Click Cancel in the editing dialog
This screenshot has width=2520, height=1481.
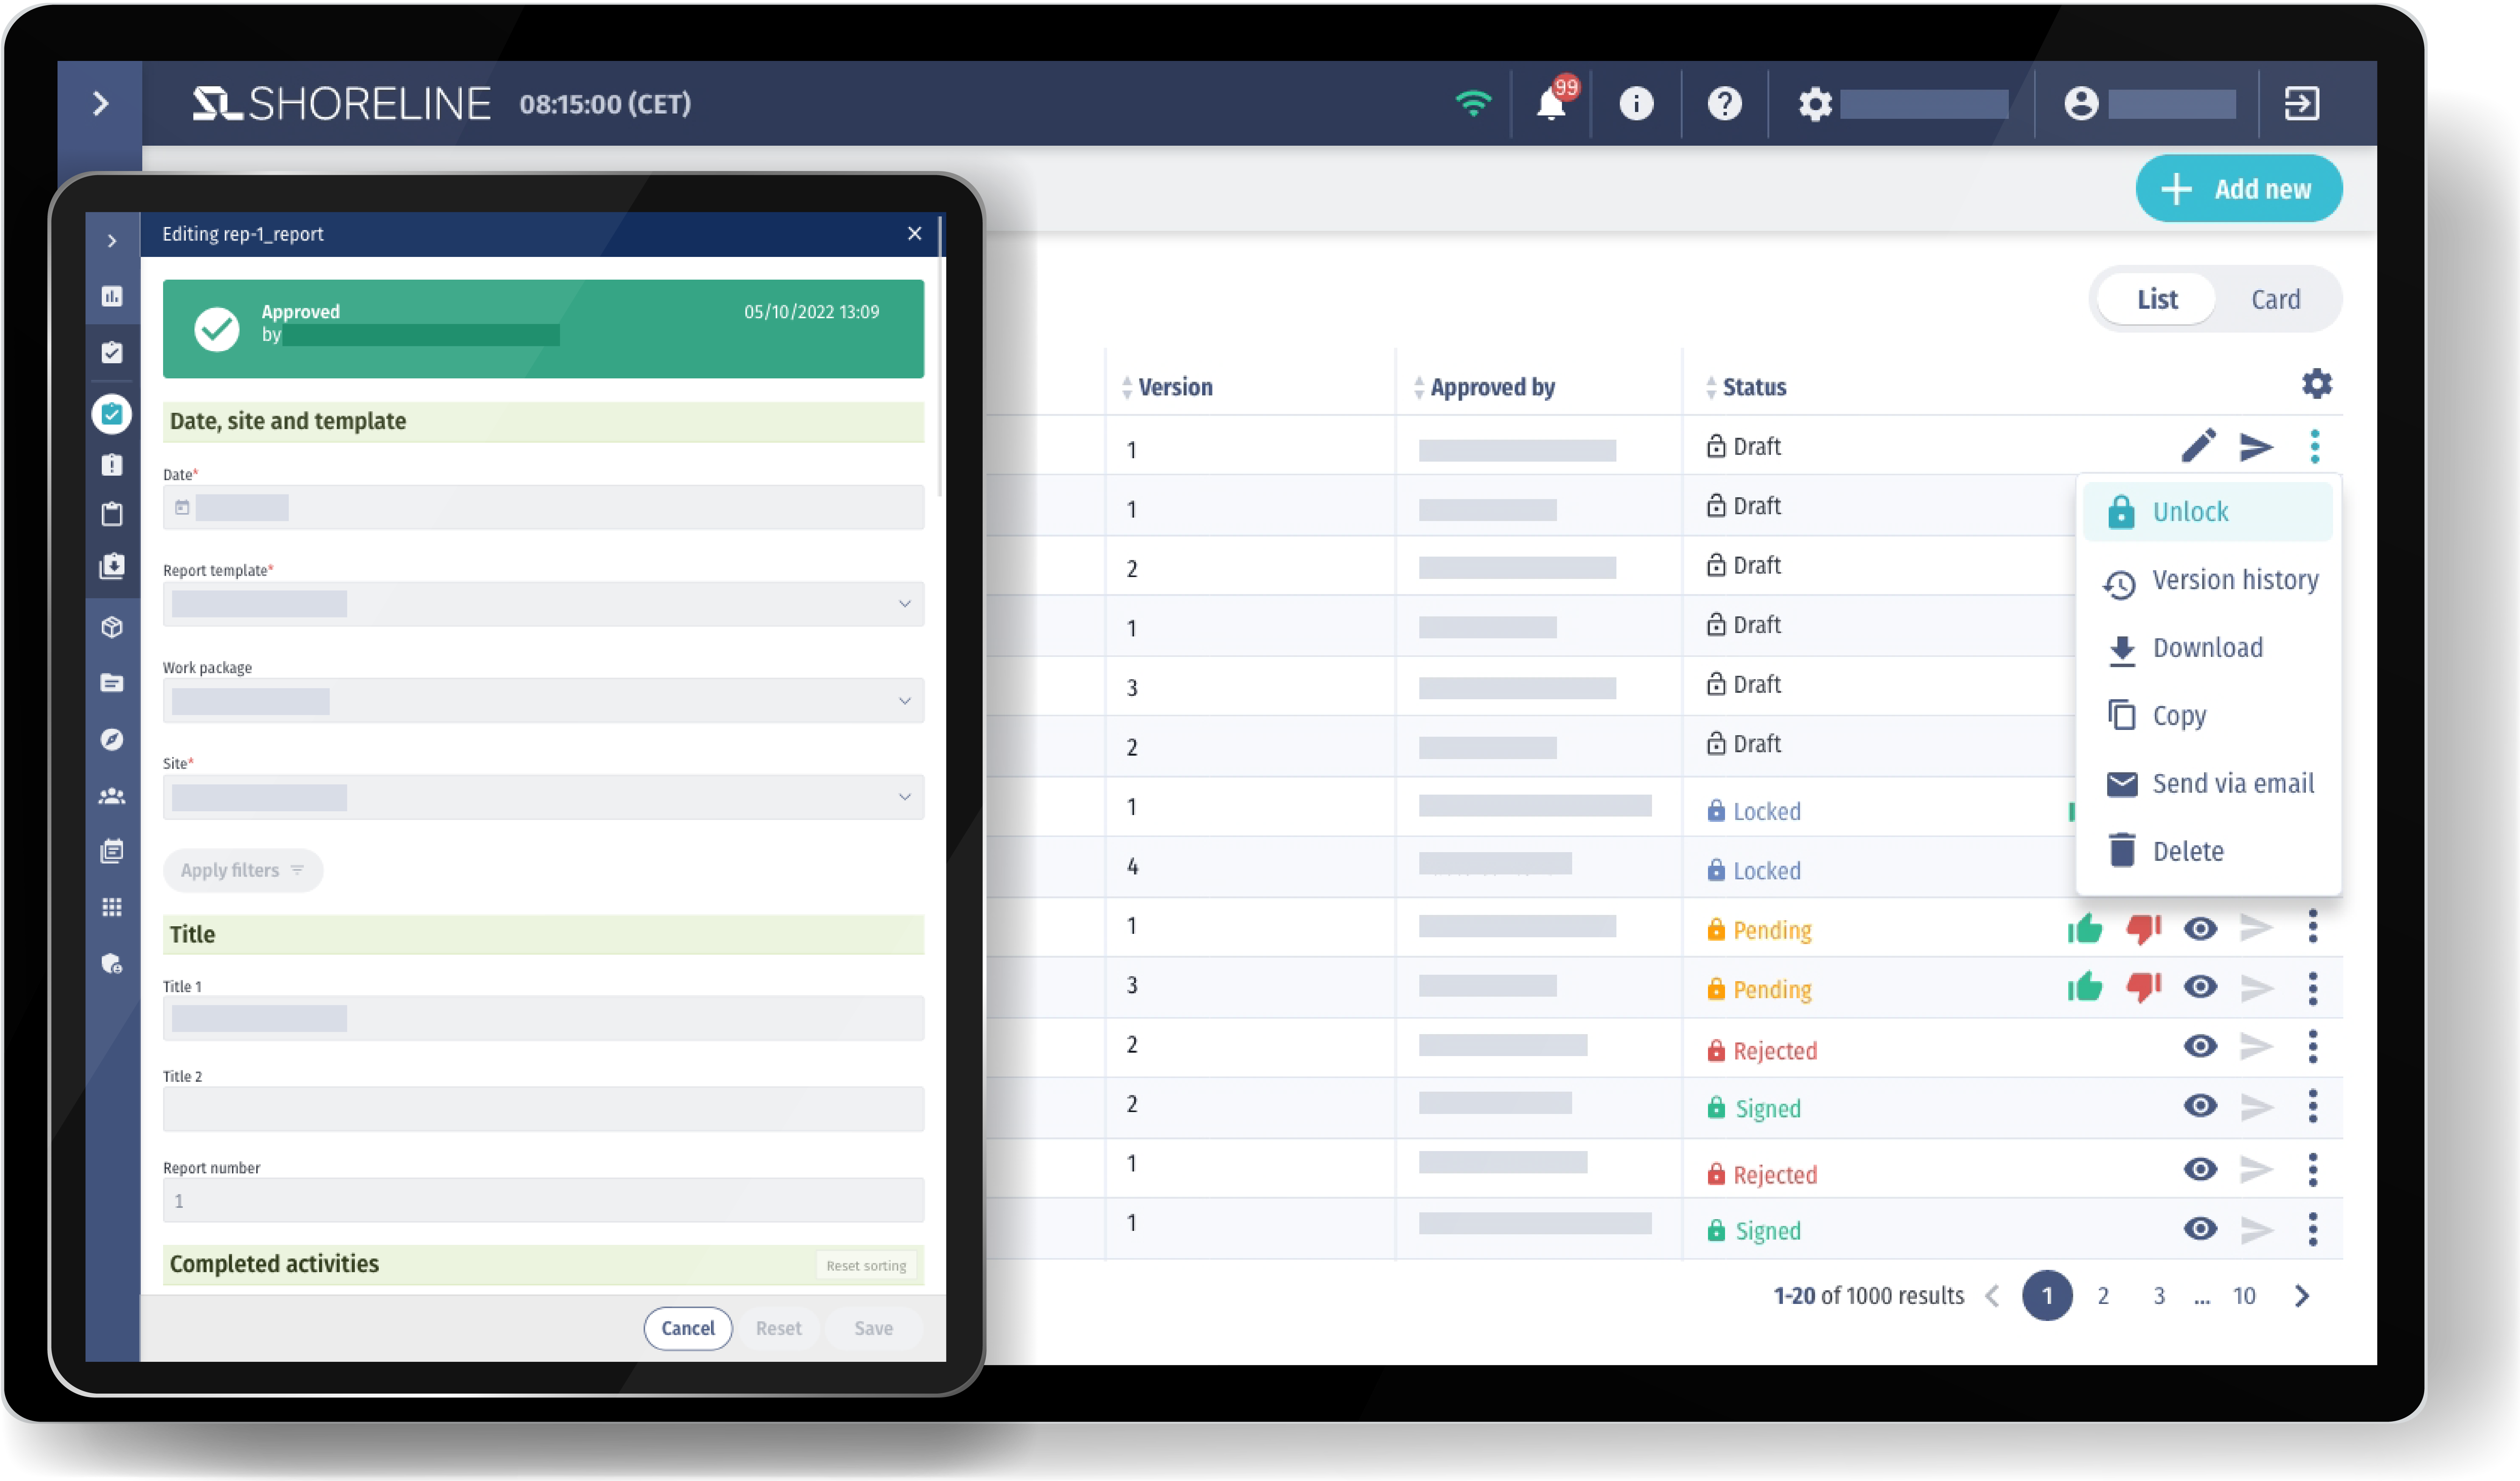tap(688, 1328)
